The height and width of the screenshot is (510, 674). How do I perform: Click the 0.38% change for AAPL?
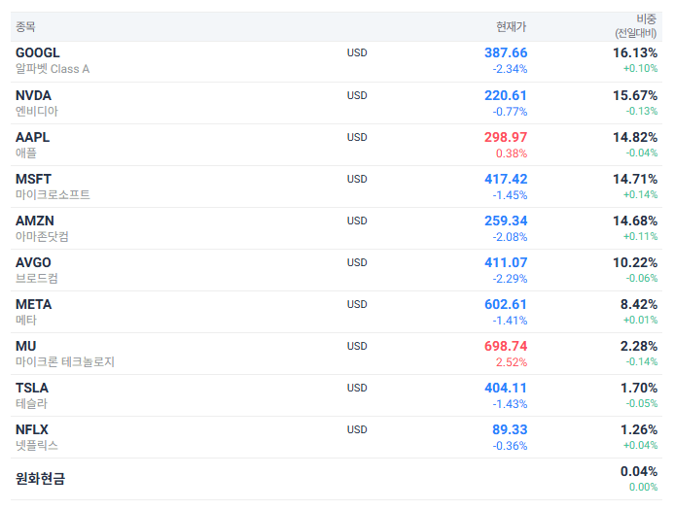click(512, 153)
